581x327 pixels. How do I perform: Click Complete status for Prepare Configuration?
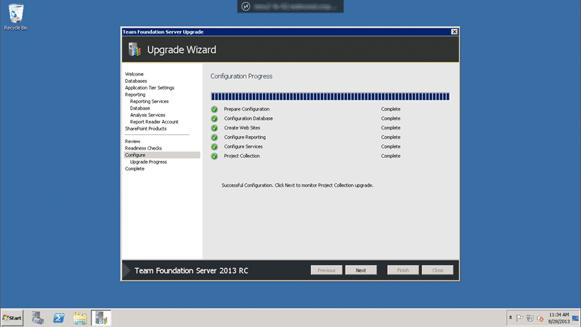pos(391,109)
